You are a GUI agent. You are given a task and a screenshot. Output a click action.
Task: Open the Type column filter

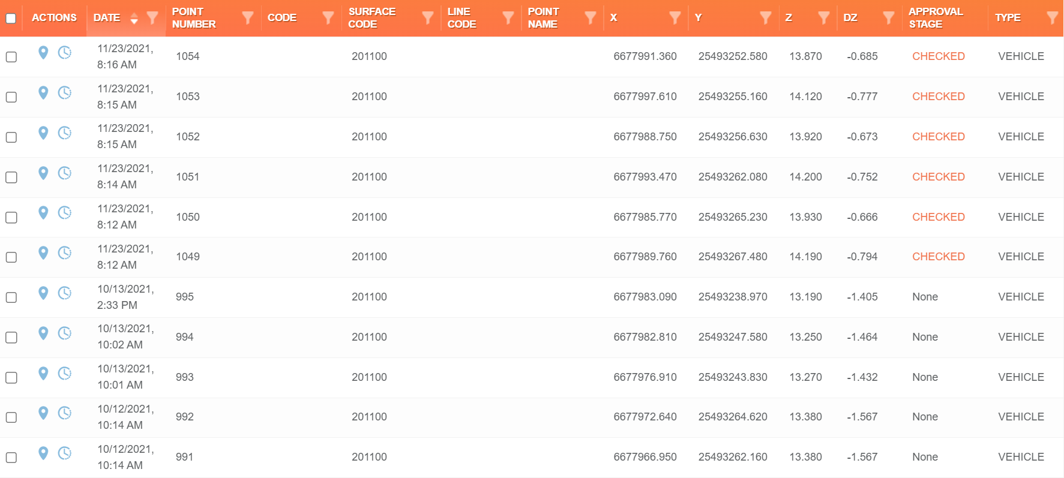(1052, 18)
